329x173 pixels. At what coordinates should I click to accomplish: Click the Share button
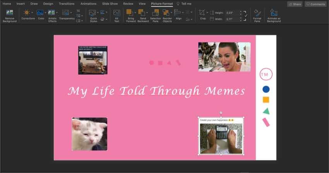[x=295, y=4]
